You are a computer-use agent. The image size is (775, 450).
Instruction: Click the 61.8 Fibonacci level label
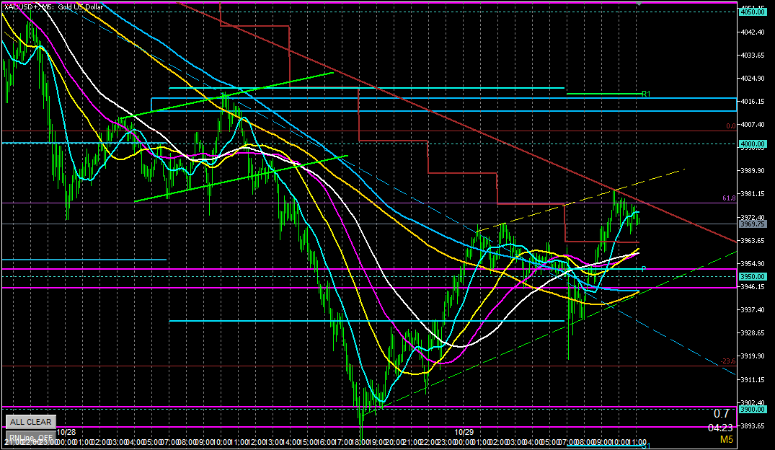tap(728, 198)
